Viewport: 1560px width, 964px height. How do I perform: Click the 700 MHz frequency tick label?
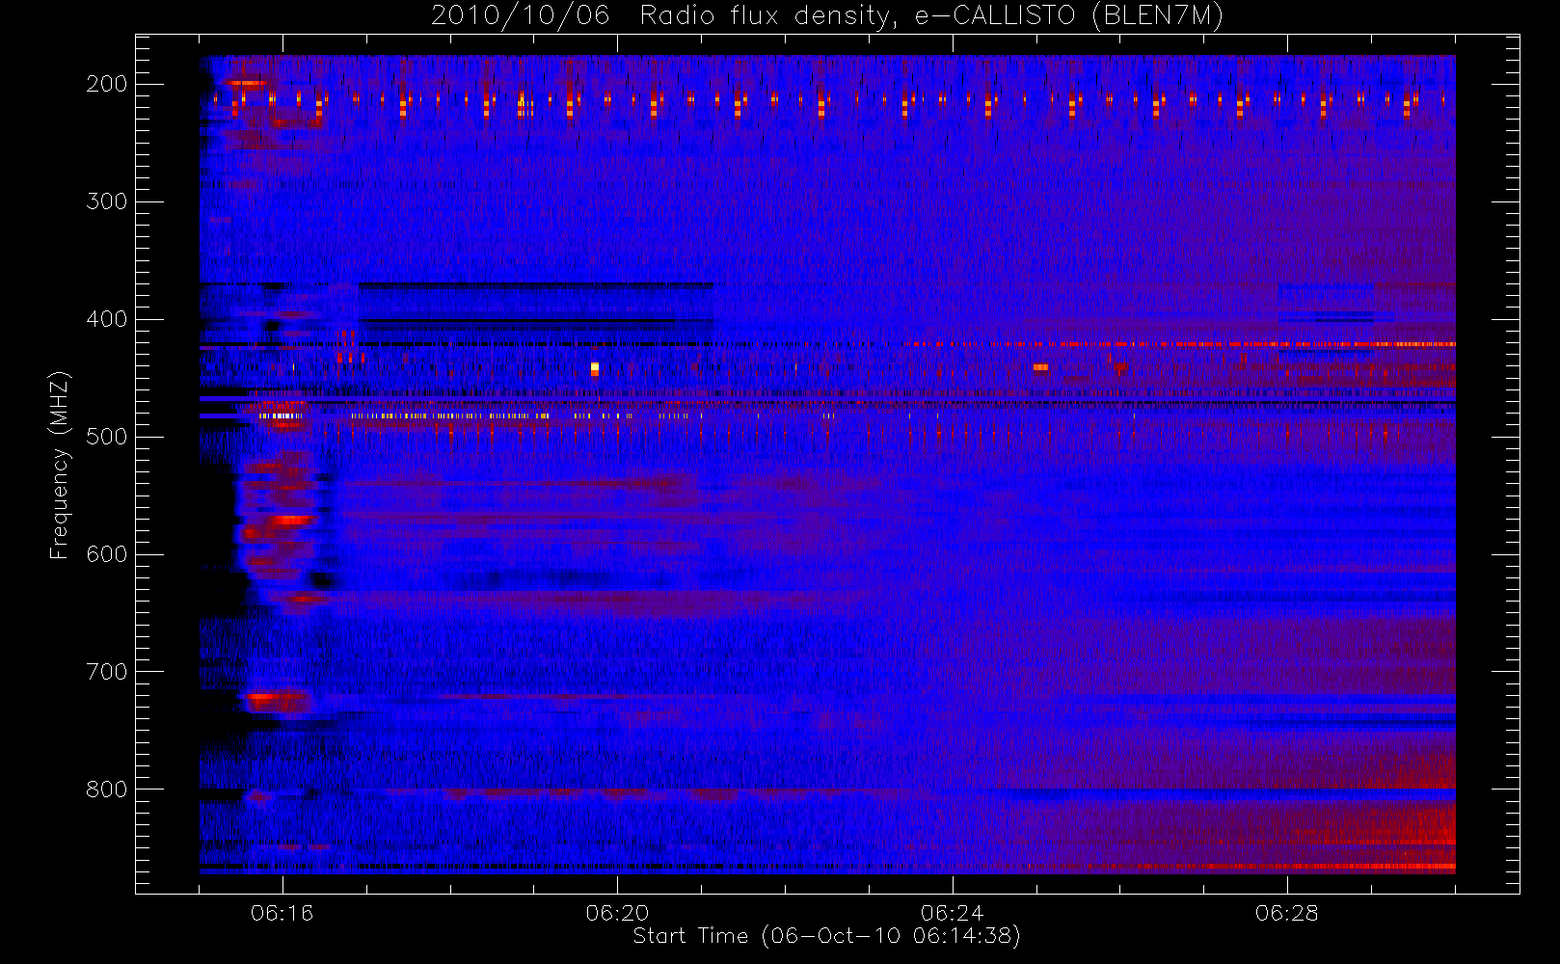pos(106,672)
